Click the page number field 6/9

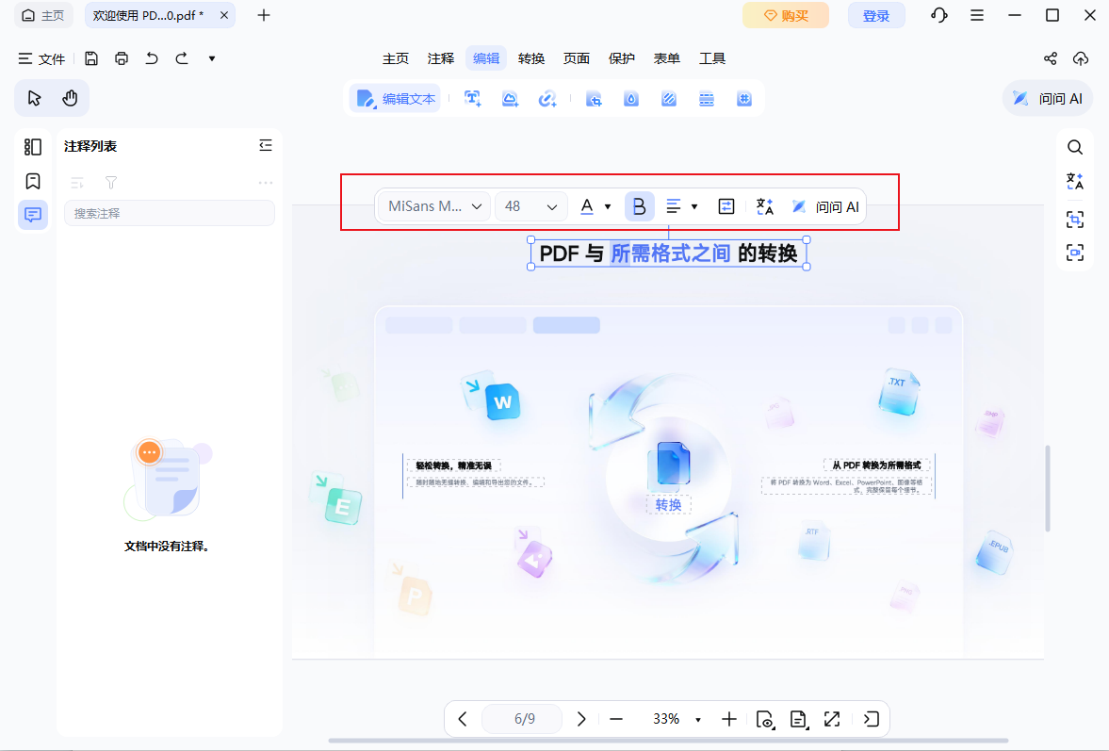click(x=524, y=719)
